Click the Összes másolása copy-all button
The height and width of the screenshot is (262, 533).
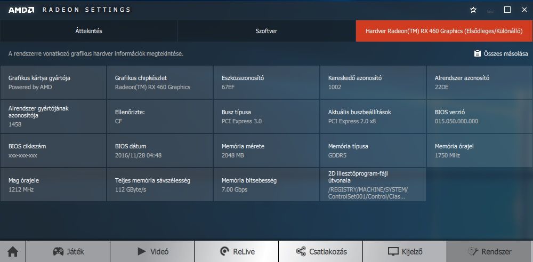pyautogui.click(x=501, y=53)
